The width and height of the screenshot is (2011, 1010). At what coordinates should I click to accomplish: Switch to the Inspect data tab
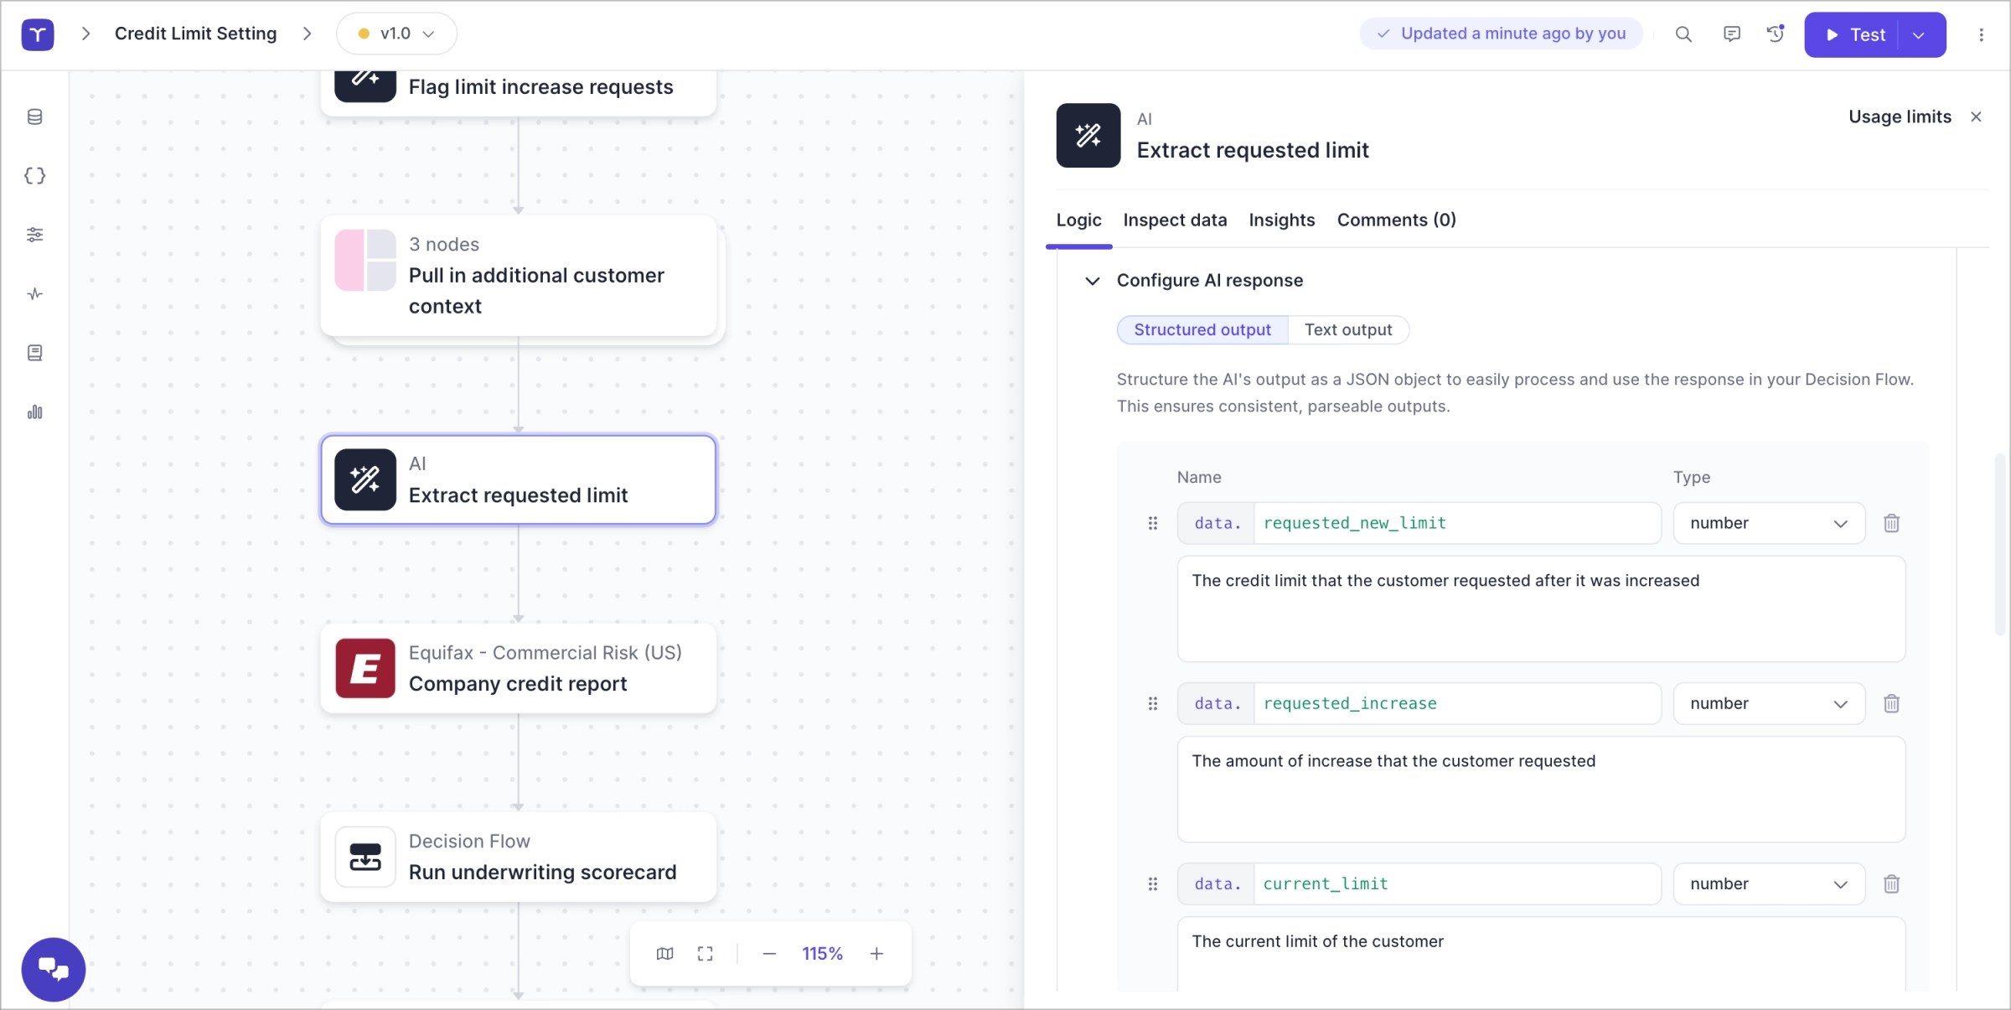(1175, 220)
